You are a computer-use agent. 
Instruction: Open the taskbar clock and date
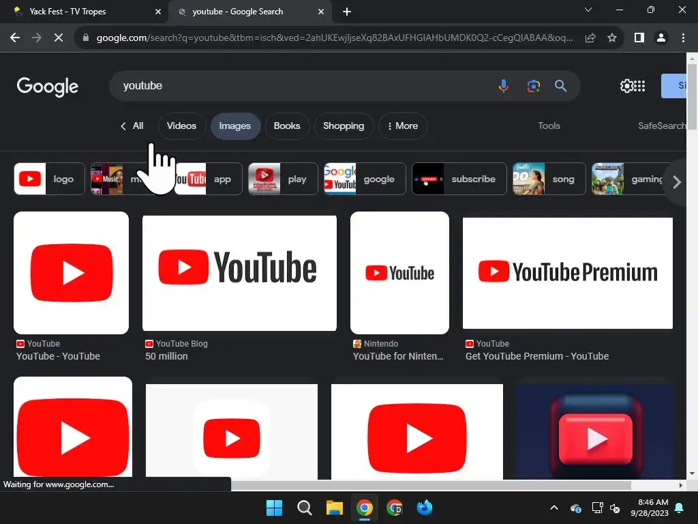tap(650, 508)
